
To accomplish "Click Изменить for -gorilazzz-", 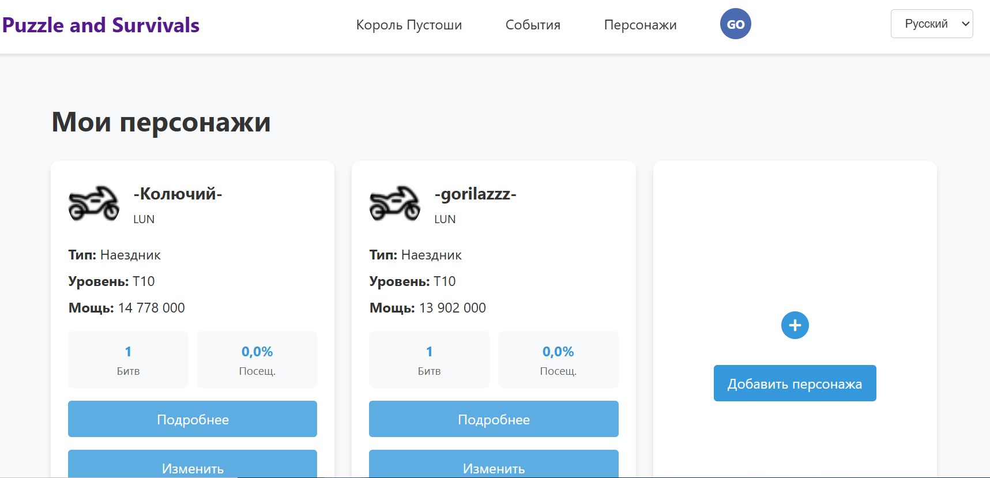I will pyautogui.click(x=494, y=464).
